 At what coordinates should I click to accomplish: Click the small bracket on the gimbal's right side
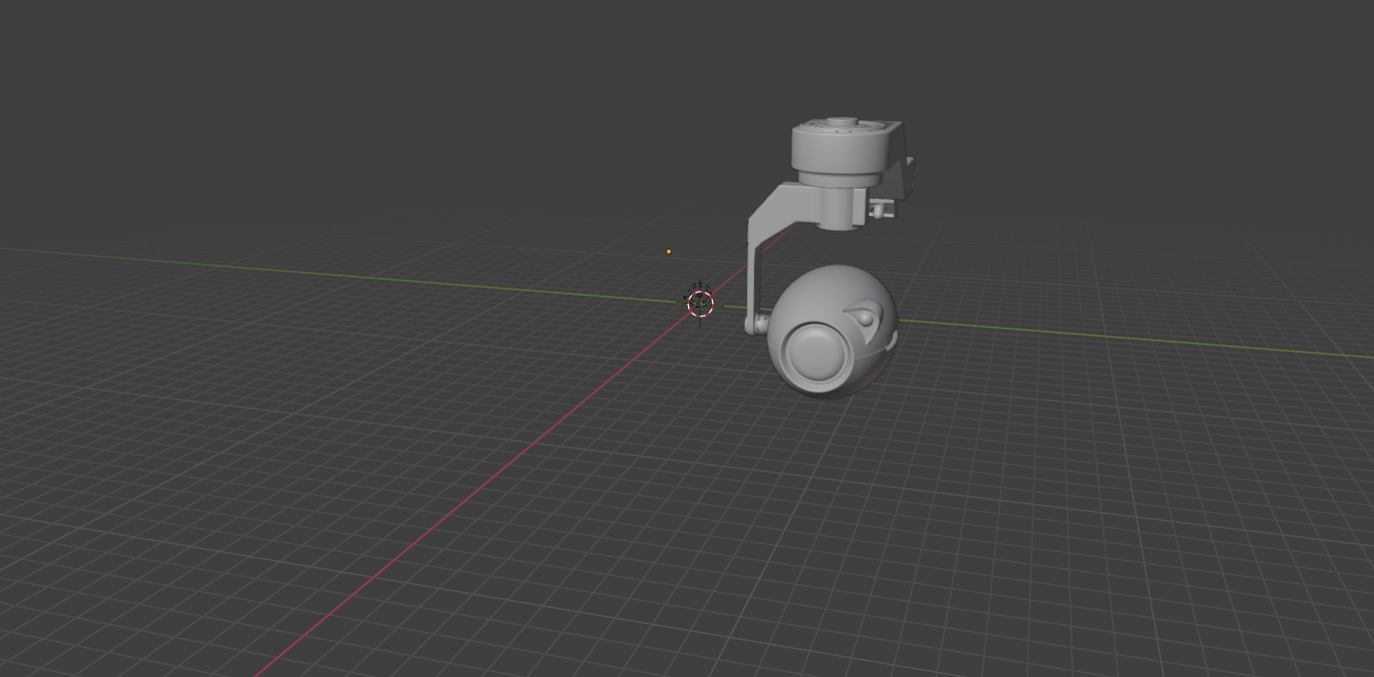[x=881, y=211]
